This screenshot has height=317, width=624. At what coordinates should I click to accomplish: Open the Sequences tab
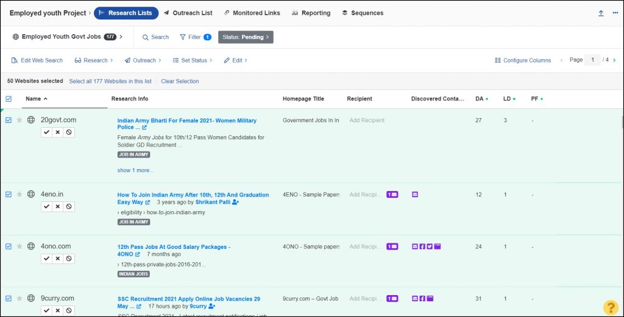click(363, 13)
